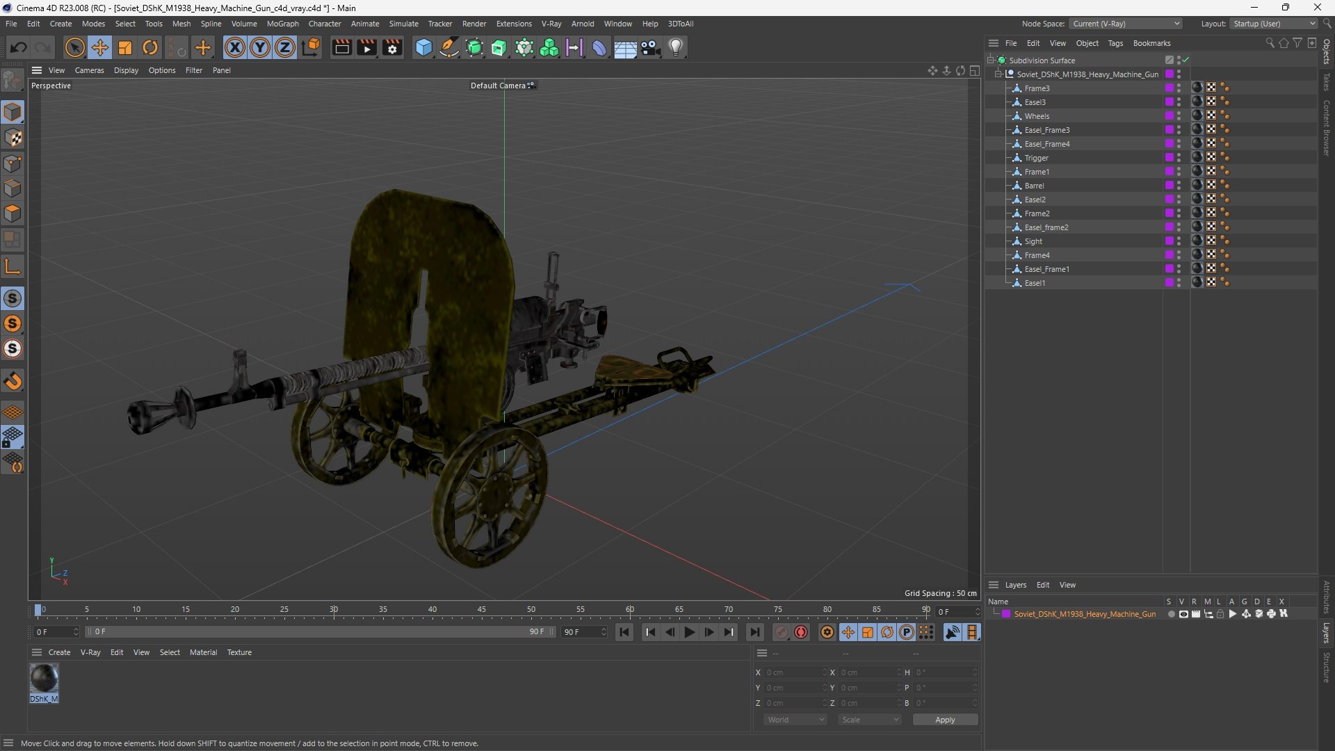Open Edit Render Settings icon
This screenshot has width=1335, height=751.
point(392,47)
